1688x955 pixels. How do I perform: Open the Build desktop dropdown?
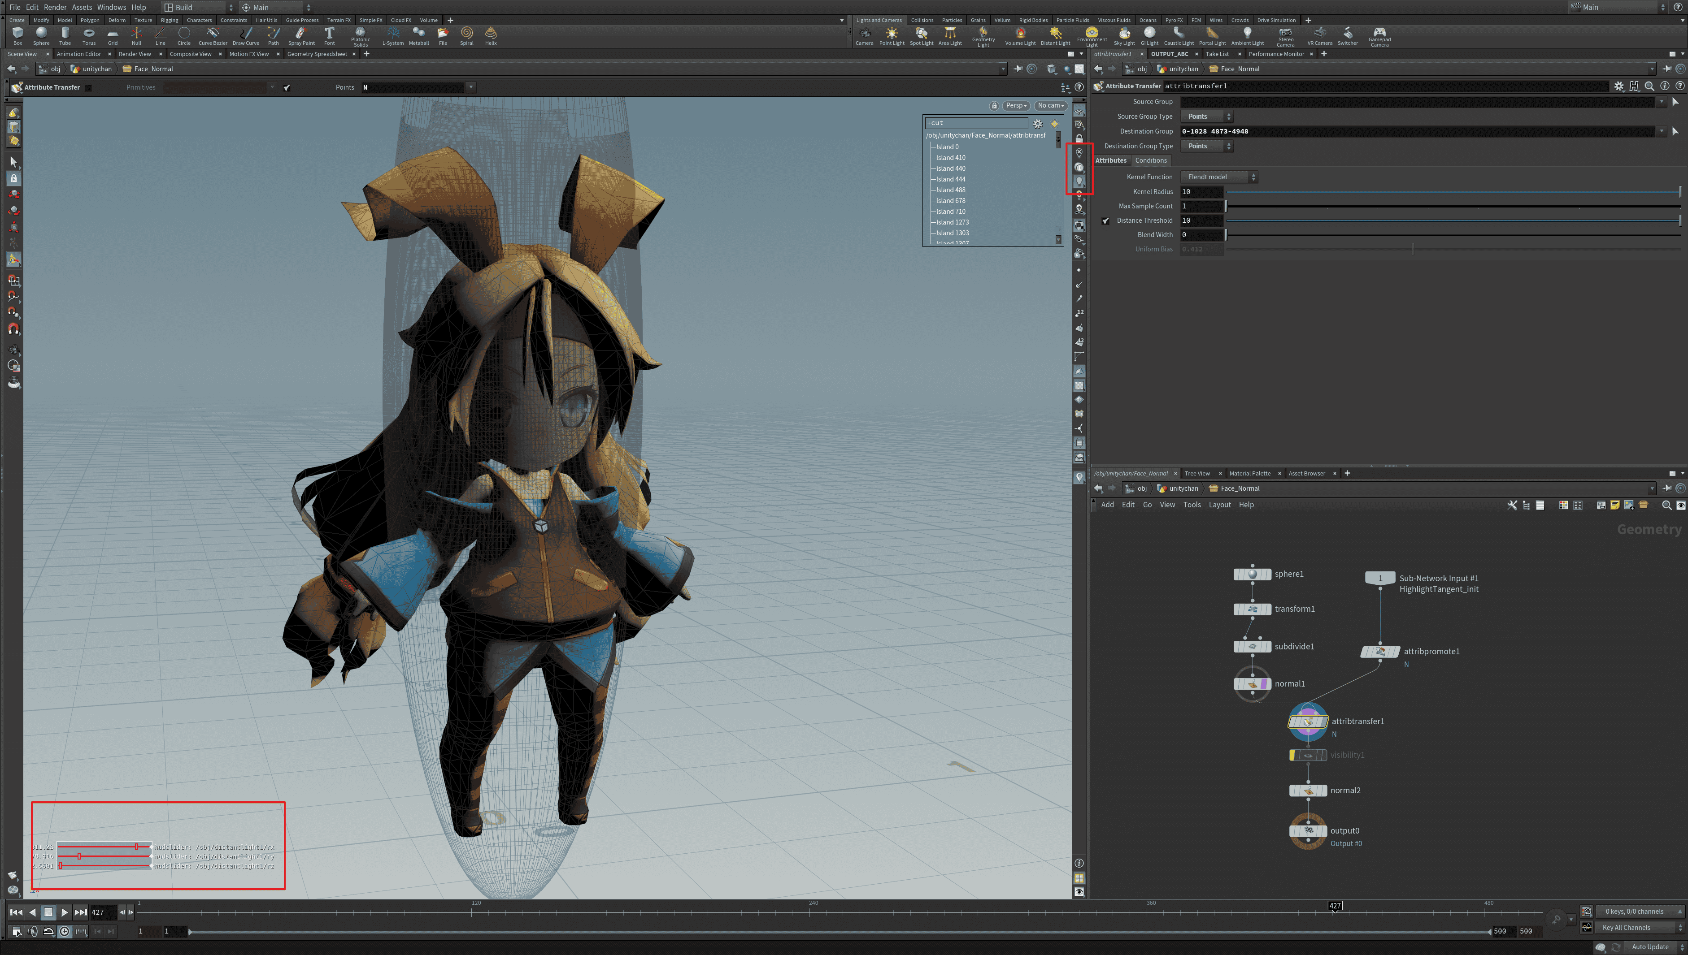(x=198, y=7)
